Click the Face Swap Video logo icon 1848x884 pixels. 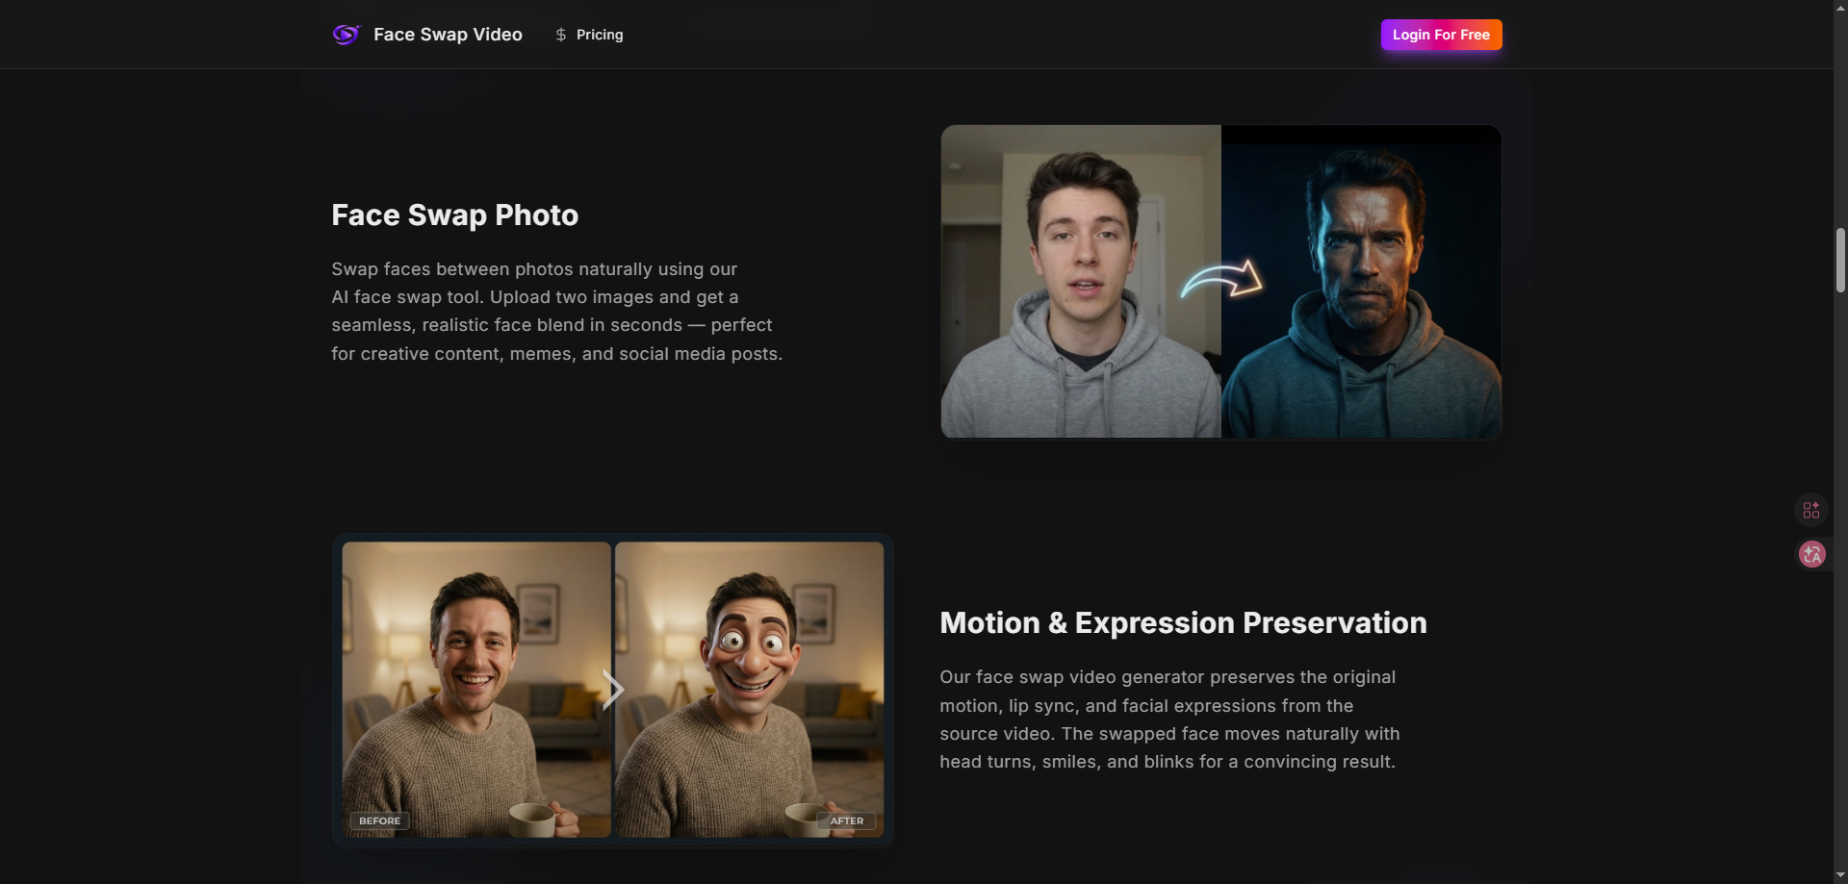(345, 34)
